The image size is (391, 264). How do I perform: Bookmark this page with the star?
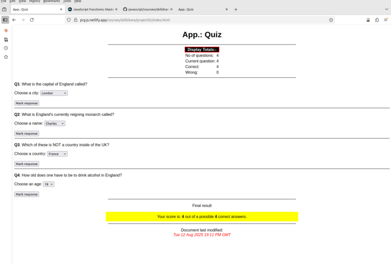(x=331, y=20)
